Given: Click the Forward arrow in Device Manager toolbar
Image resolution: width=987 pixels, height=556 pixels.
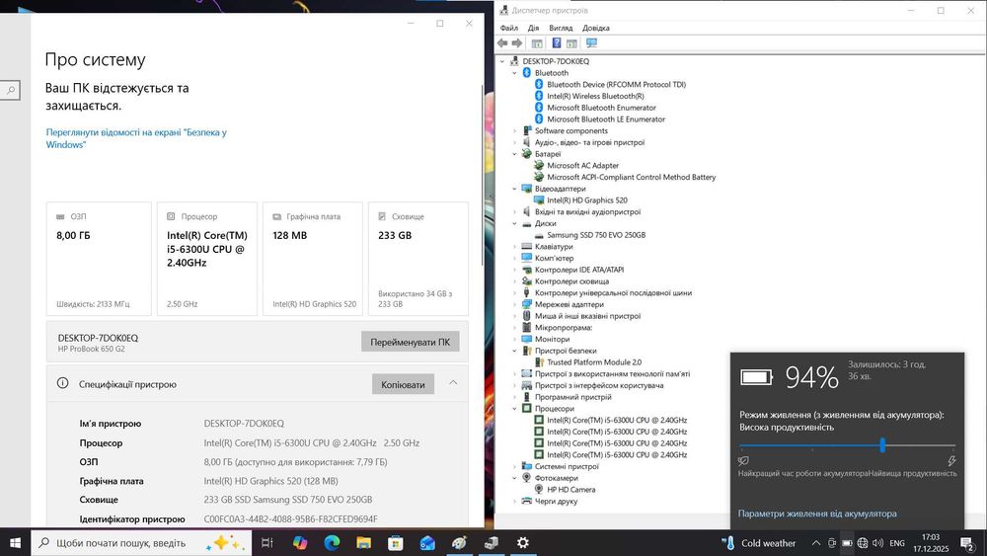Looking at the screenshot, I should (x=517, y=42).
